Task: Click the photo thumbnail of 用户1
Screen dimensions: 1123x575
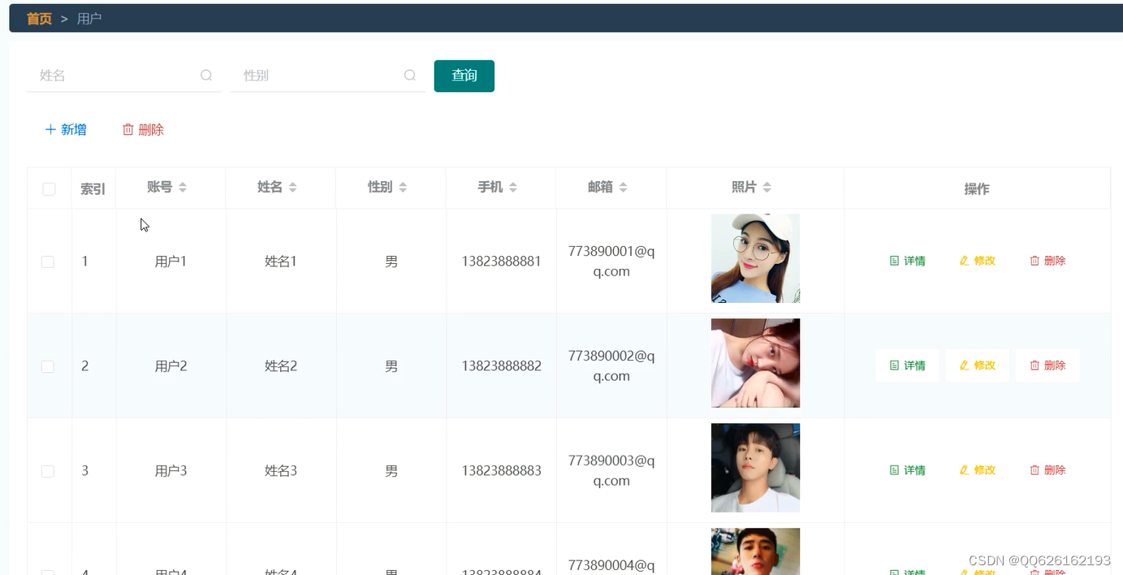Action: coord(755,258)
